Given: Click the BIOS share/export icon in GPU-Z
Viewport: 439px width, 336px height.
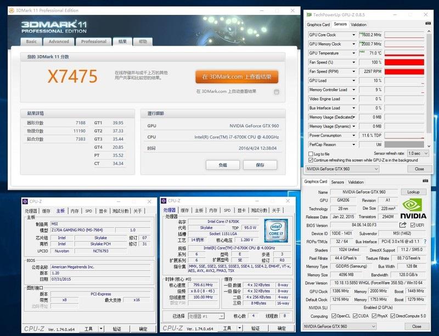Looking at the screenshot, I should click(403, 225).
